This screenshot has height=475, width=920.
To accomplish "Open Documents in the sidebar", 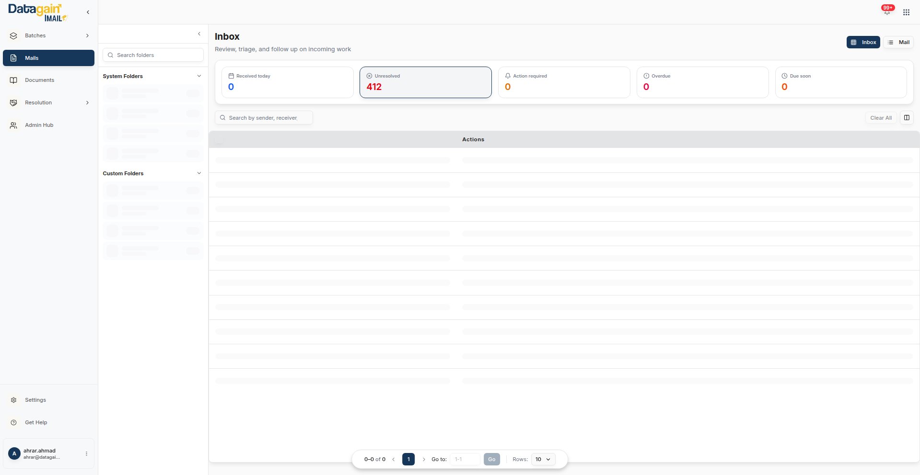I will point(39,80).
